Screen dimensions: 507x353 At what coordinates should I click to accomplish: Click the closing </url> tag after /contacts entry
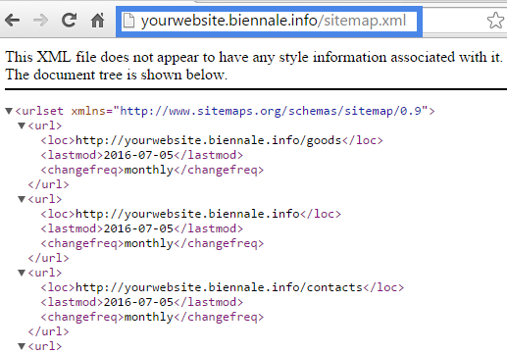48,331
